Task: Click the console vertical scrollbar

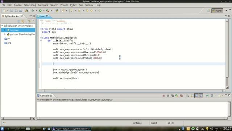Action: point(229,109)
